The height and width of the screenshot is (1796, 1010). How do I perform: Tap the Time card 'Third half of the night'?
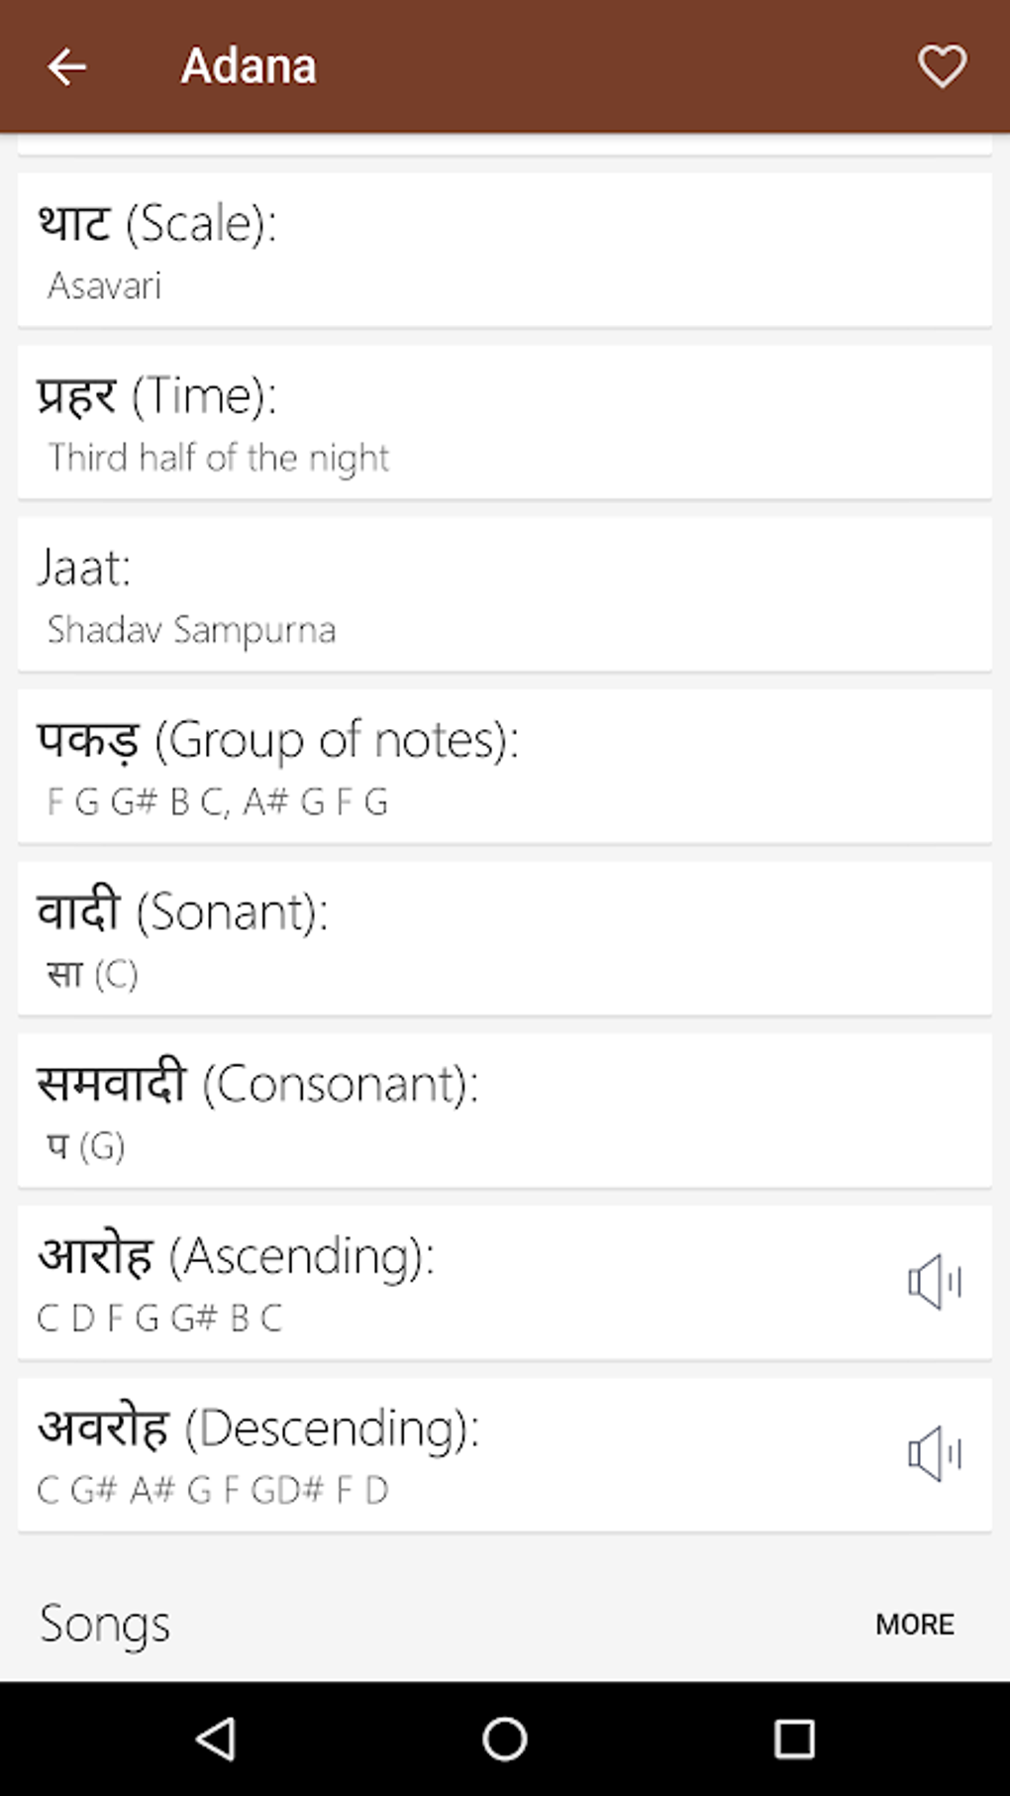(504, 422)
